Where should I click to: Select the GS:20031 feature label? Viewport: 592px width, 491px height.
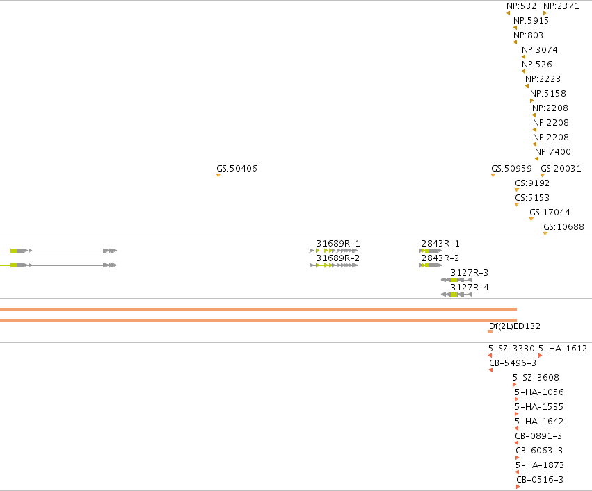point(561,169)
